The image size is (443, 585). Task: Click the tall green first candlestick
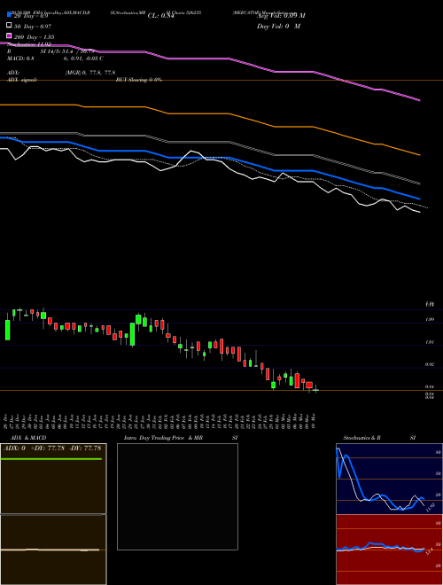pyautogui.click(x=7, y=330)
